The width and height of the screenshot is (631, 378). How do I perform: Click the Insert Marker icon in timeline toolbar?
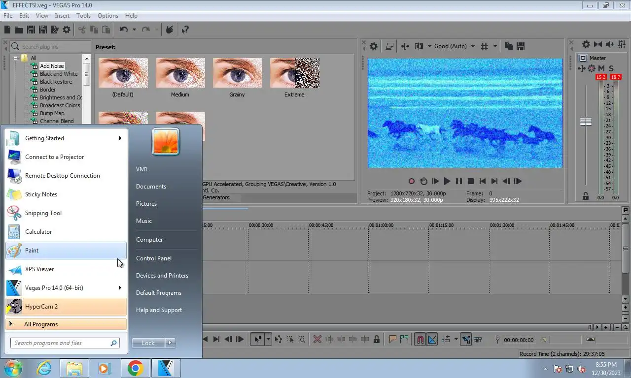pos(393,339)
